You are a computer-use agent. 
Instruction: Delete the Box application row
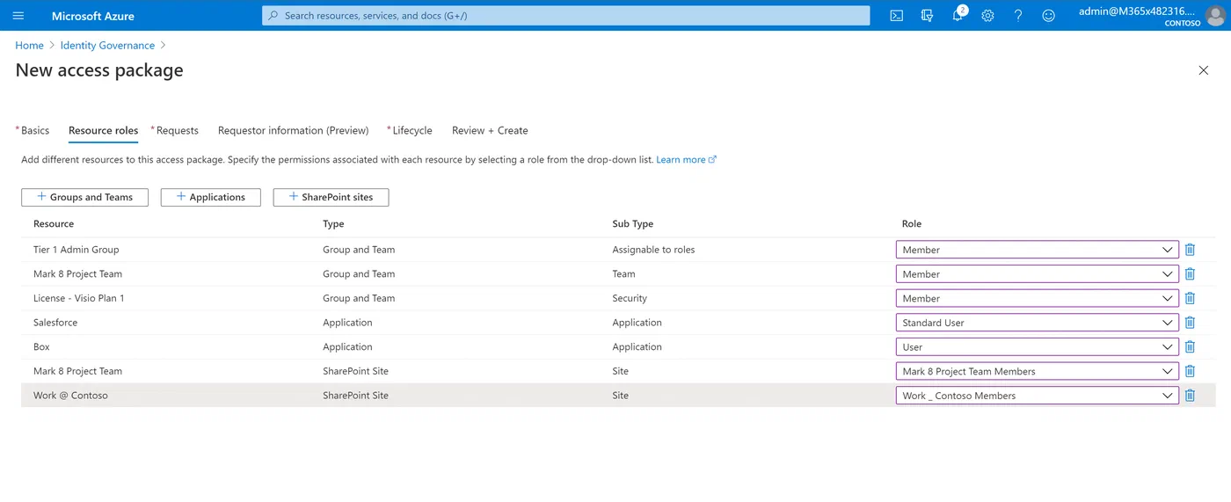click(x=1190, y=346)
